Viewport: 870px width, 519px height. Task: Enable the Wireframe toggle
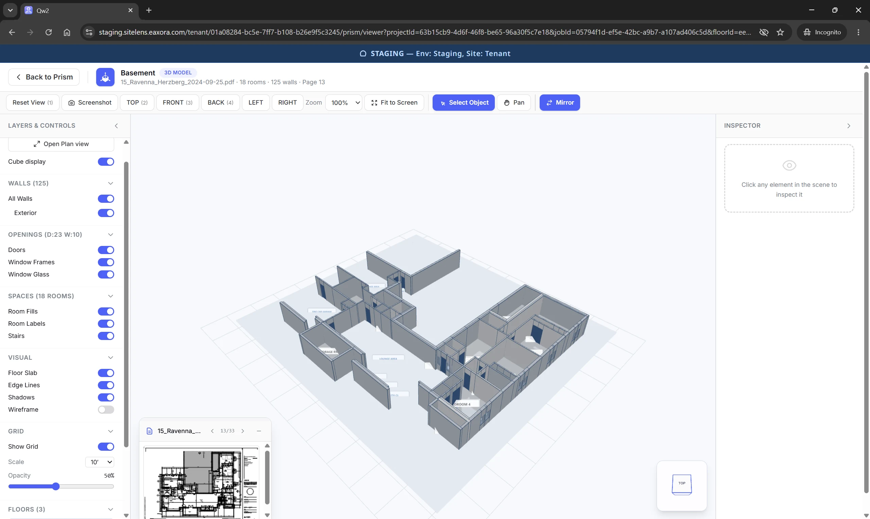pos(106,410)
